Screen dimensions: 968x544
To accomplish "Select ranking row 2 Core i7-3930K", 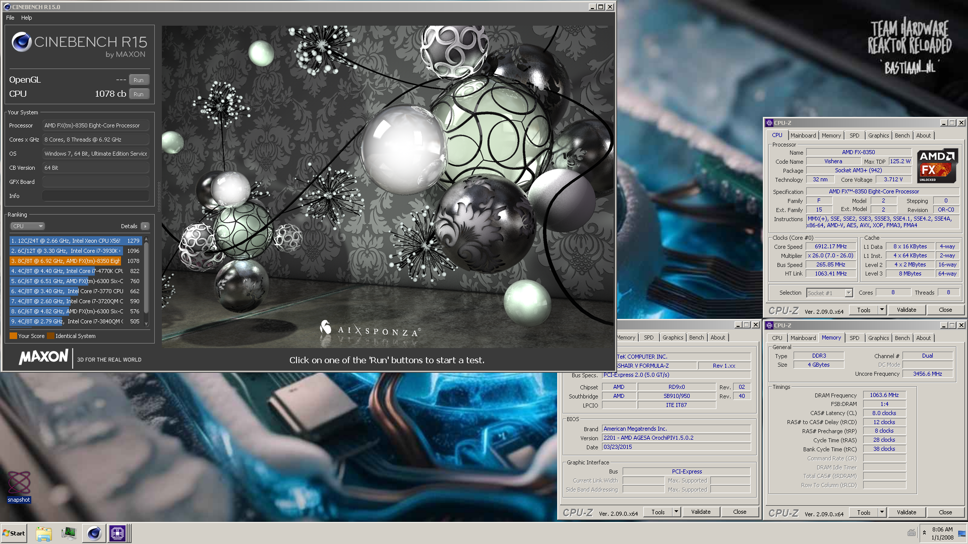I will click(x=76, y=251).
